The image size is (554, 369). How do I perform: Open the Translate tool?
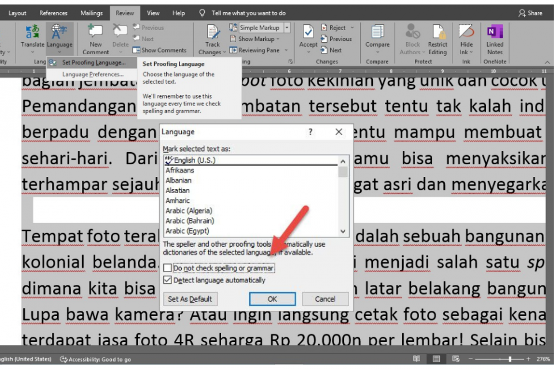pos(32,39)
